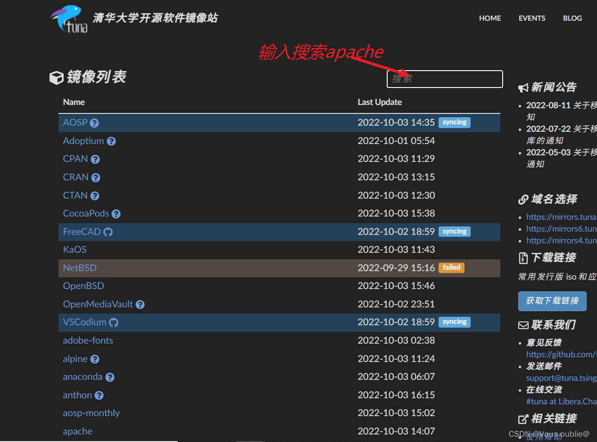This screenshot has width=597, height=442.
Task: Open the 2022-07-22 news announcement
Action: (561, 135)
